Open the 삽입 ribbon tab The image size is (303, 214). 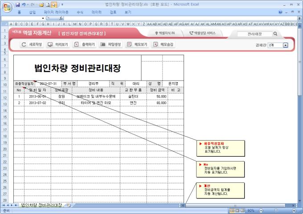pos(33,12)
